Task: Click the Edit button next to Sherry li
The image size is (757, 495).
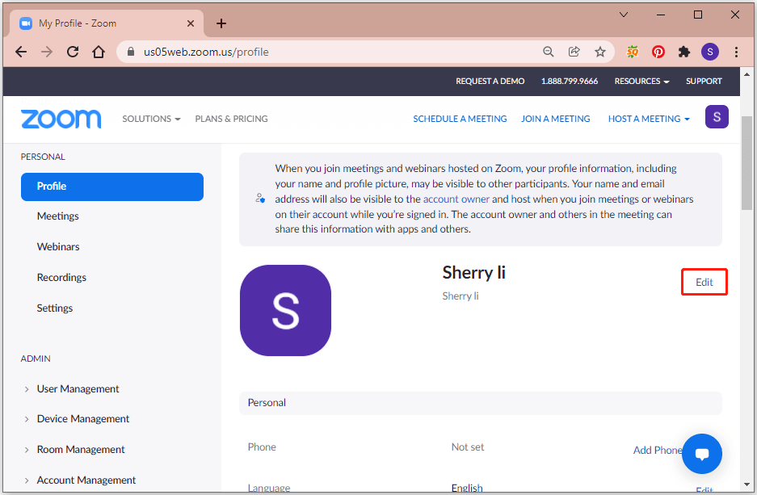Action: pyautogui.click(x=704, y=282)
